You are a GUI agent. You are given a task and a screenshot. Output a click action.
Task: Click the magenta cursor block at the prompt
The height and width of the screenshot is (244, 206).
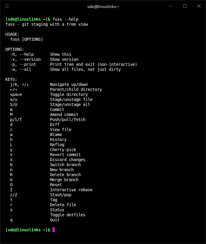tap(54, 230)
